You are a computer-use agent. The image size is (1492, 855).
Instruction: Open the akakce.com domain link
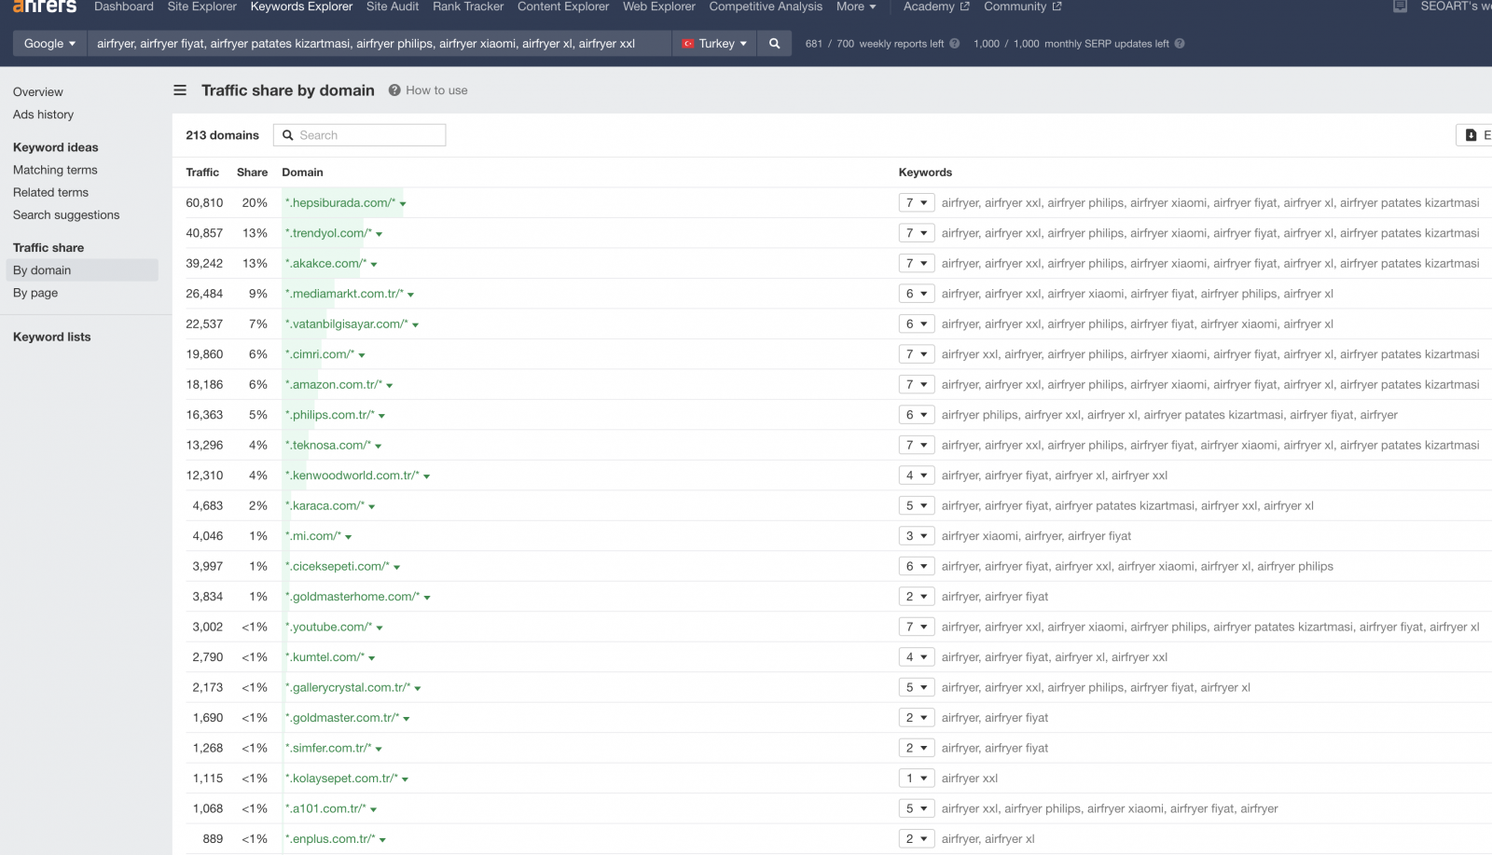click(x=325, y=264)
